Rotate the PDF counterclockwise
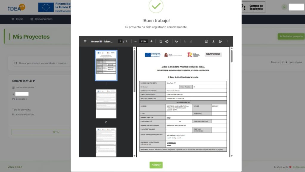This screenshot has height=172, width=305. [167, 41]
